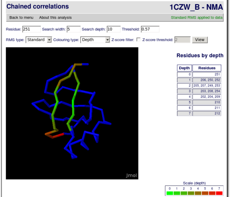The width and height of the screenshot is (231, 197).
Task: Select row with residues 206, 250, 252
Action: point(199,80)
